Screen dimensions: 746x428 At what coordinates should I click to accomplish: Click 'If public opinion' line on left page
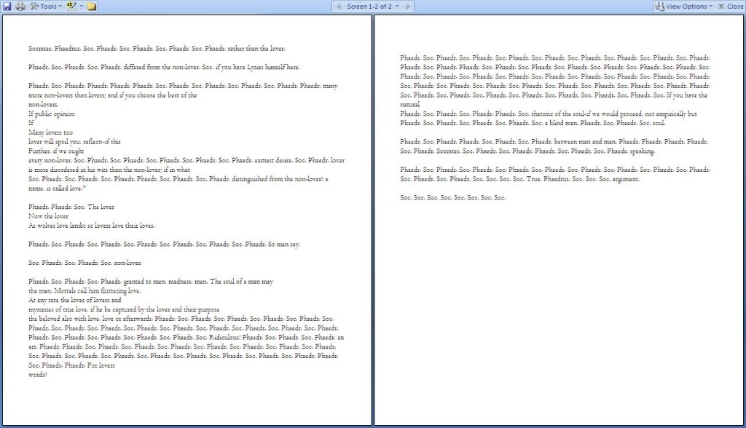(x=52, y=114)
